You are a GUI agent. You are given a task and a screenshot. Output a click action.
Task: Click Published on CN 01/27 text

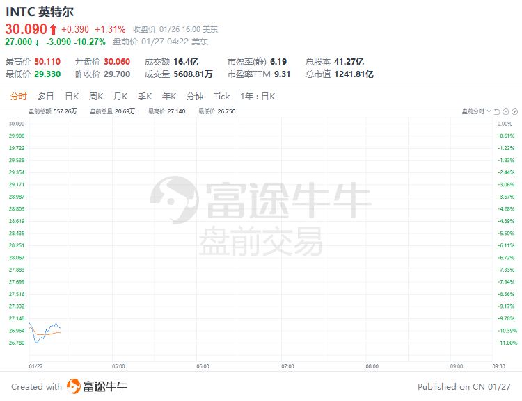[464, 387]
